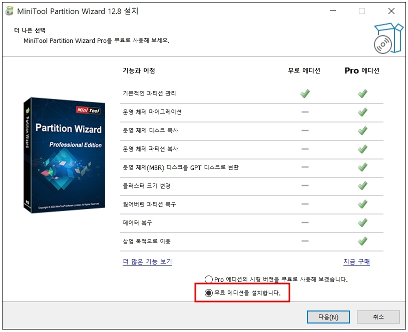Click Pro checkmark for 잃어버린 파티션 복구
Image resolution: width=408 pixels, height=332 pixels.
point(362,204)
